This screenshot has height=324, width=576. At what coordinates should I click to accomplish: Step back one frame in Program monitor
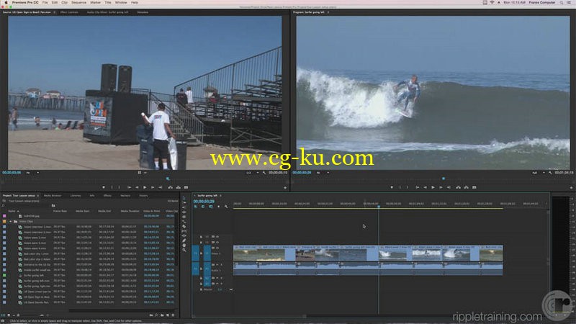tap(425, 187)
